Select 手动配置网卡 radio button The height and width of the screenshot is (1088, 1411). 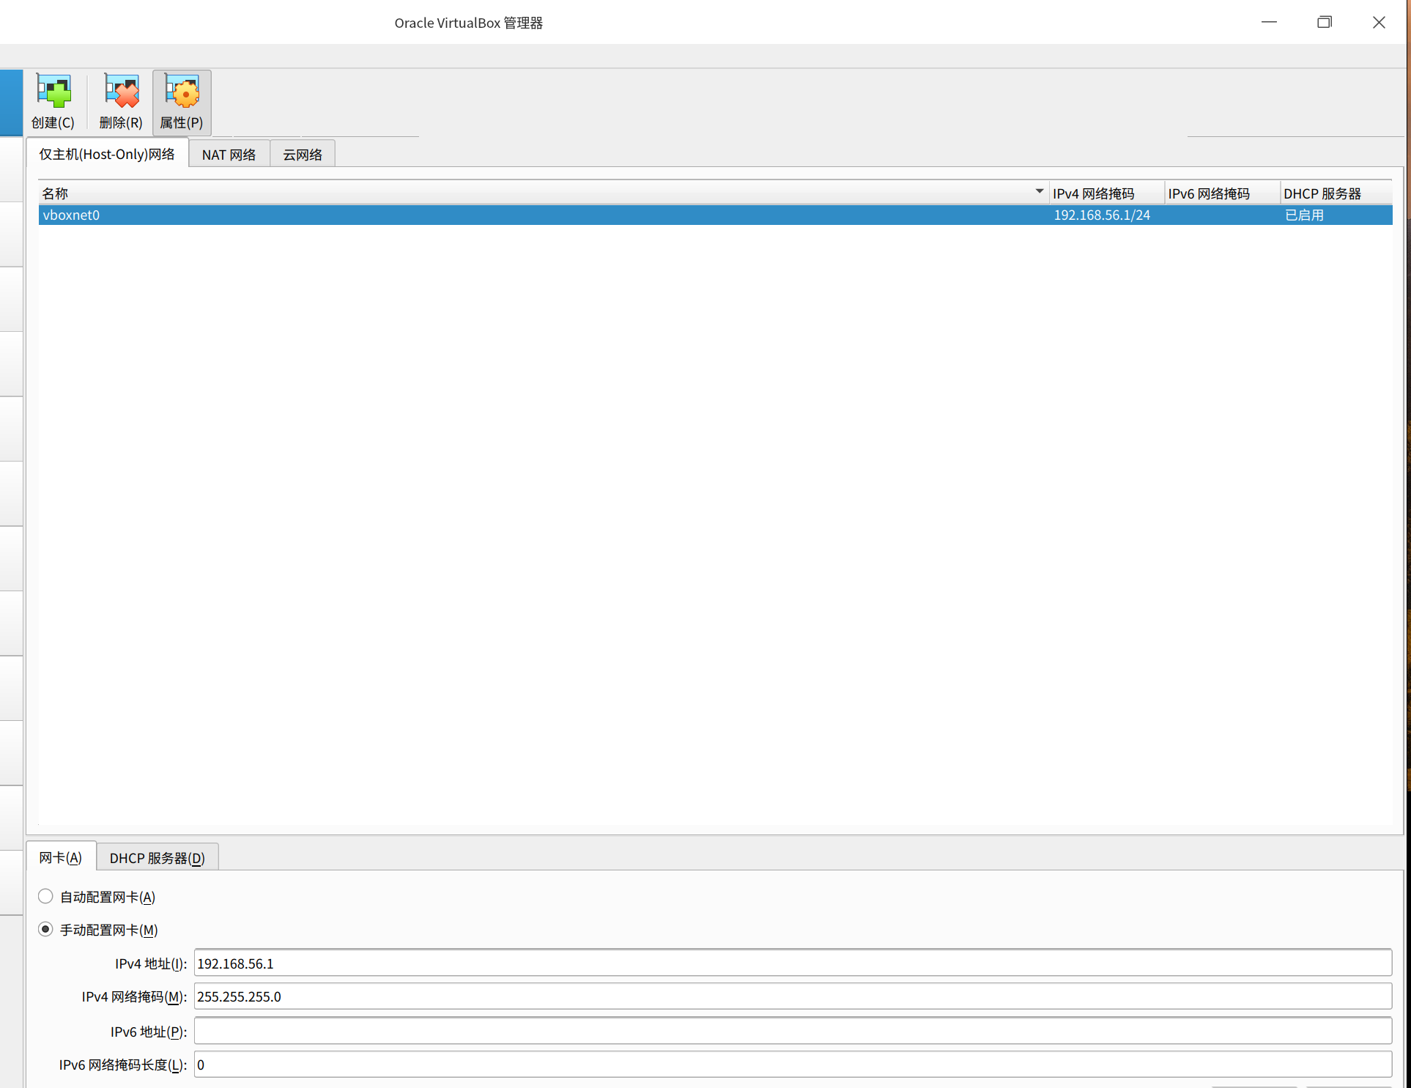coord(45,929)
